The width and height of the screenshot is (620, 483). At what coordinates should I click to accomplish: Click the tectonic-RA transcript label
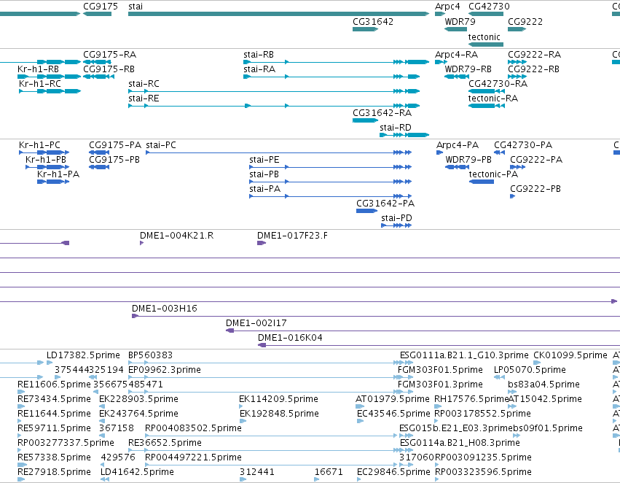coord(493,98)
